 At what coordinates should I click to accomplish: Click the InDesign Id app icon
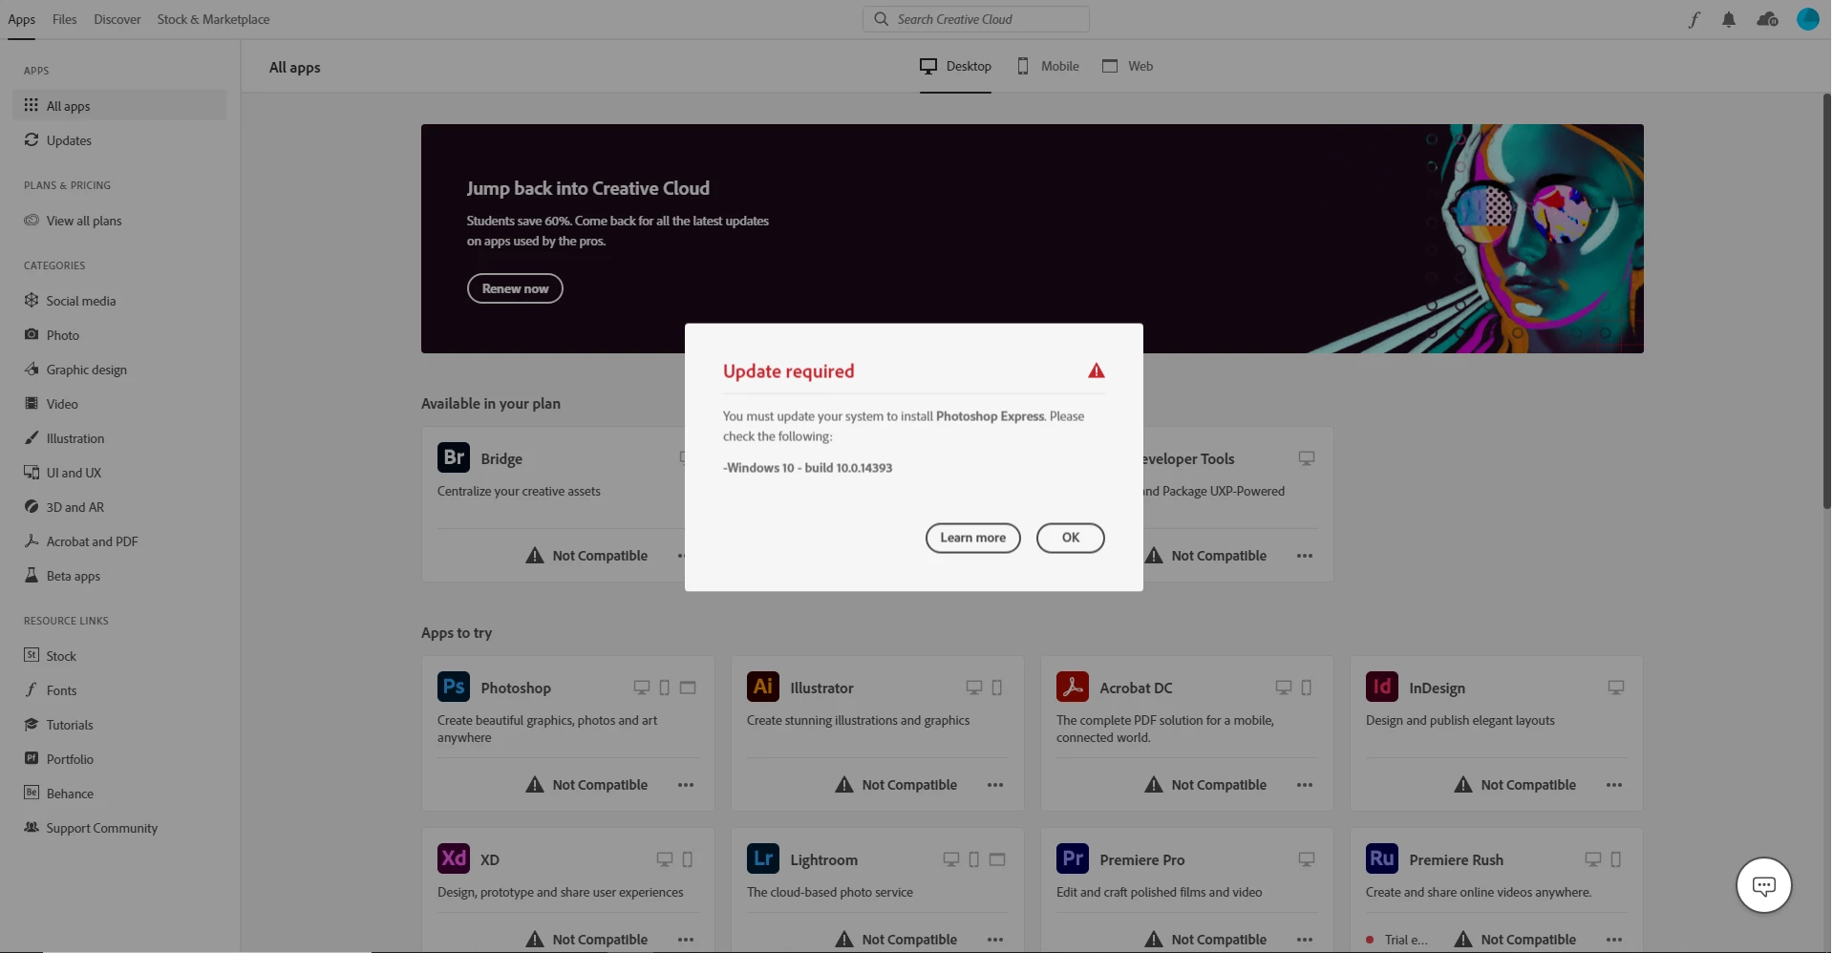coord(1382,687)
